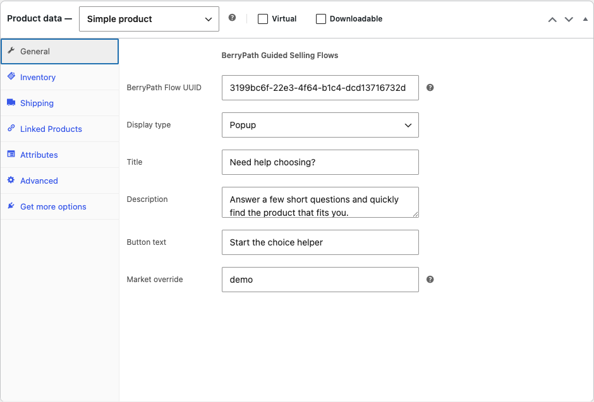Screen dimensions: 594x402
Task: Click the Attributes list icon
Action: [x=11, y=154]
